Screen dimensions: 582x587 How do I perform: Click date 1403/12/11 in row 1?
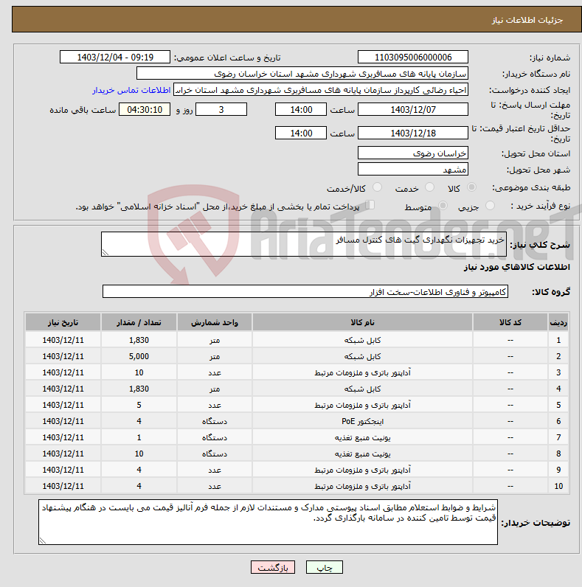(x=63, y=340)
